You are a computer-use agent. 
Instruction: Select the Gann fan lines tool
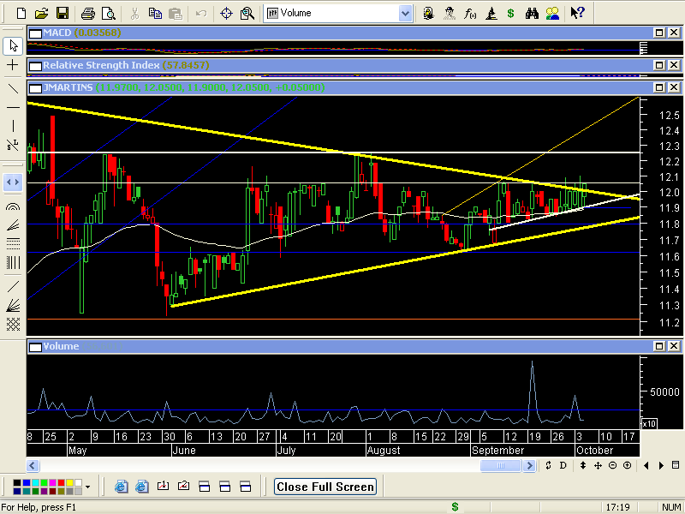pos(13,305)
